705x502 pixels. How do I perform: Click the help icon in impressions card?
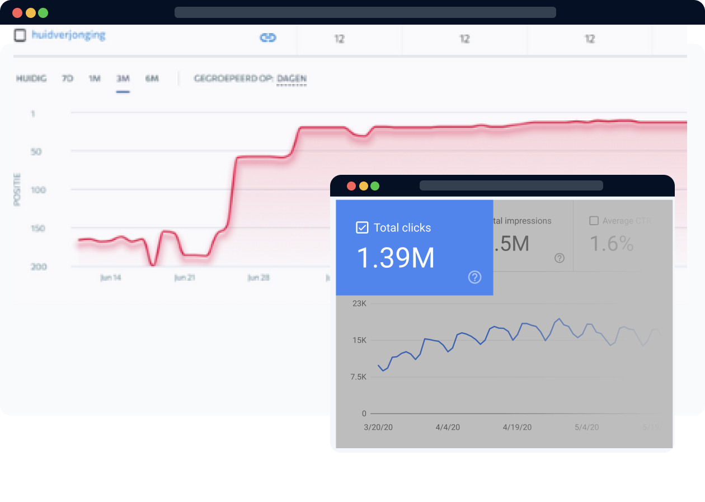[560, 258]
